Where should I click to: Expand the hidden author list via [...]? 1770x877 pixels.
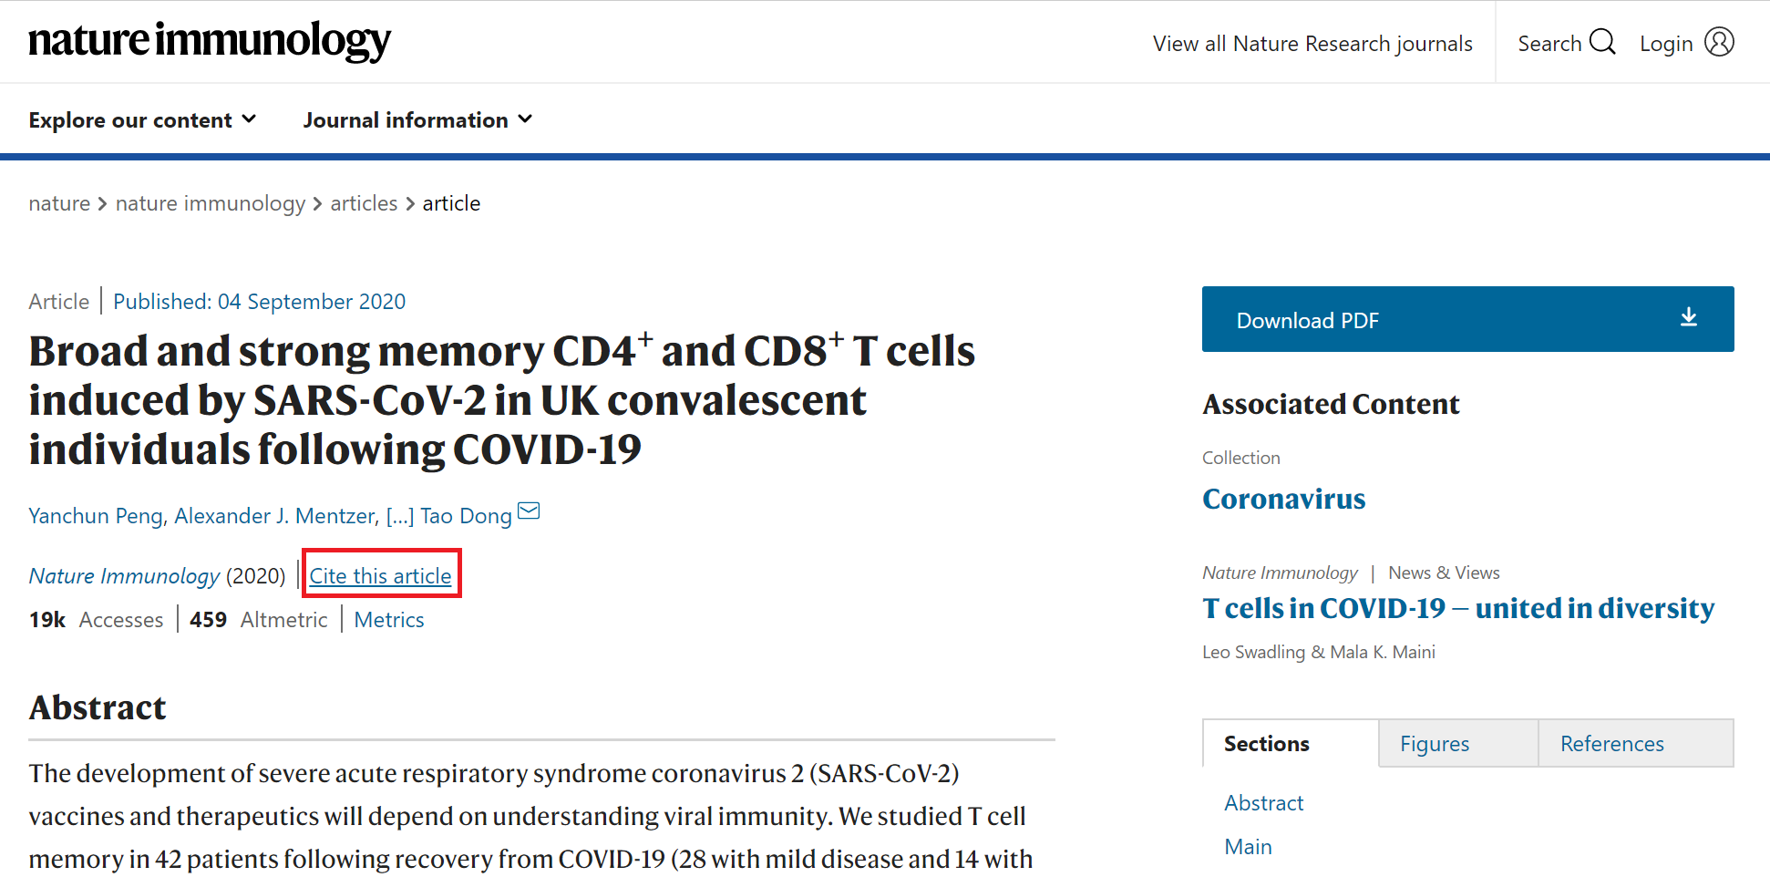[x=400, y=516]
